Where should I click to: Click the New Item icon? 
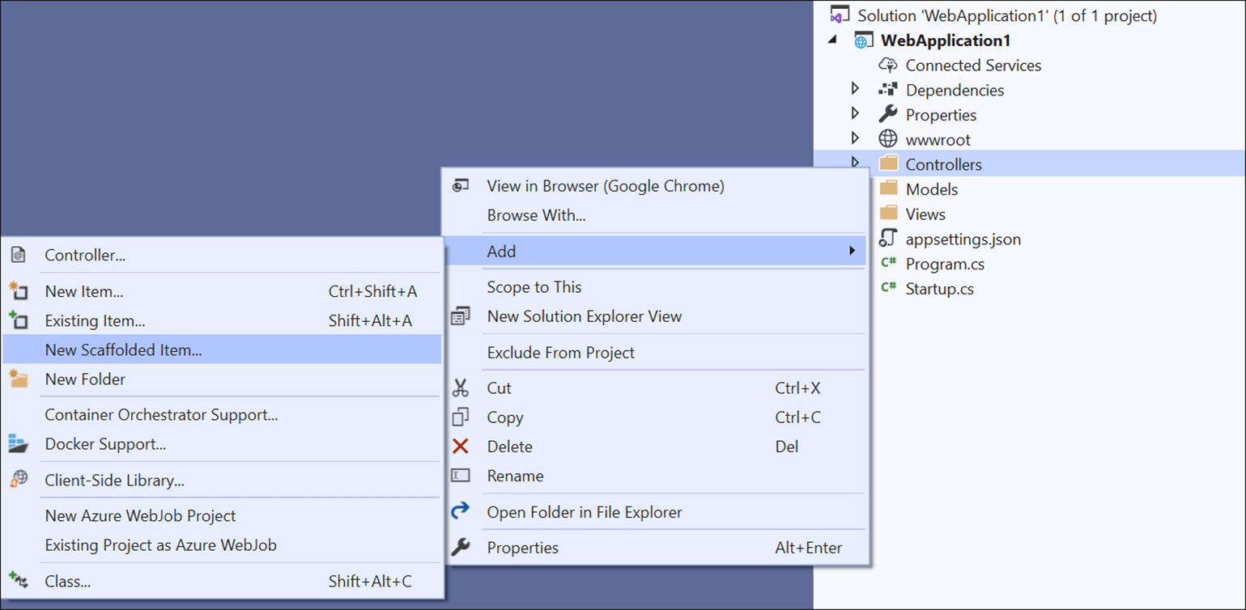pyautogui.click(x=18, y=291)
